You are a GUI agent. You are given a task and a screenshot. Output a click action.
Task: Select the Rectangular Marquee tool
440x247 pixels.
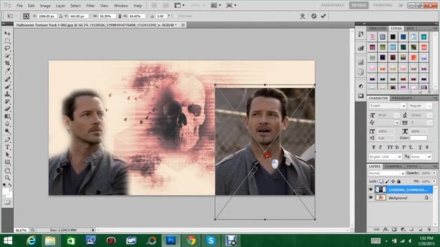(8, 41)
